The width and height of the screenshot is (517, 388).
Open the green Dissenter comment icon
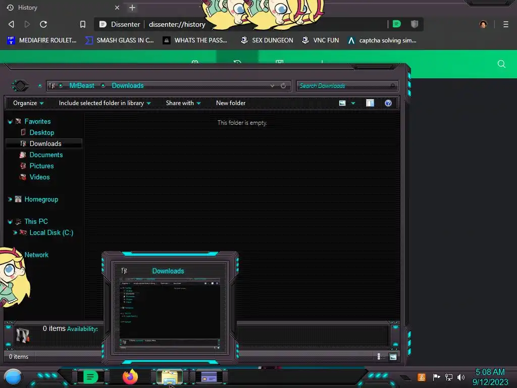pyautogui.click(x=397, y=24)
